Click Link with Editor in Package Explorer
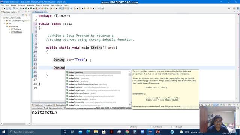Image resolution: width=240 pixels, height=135 pixels. (26, 15)
